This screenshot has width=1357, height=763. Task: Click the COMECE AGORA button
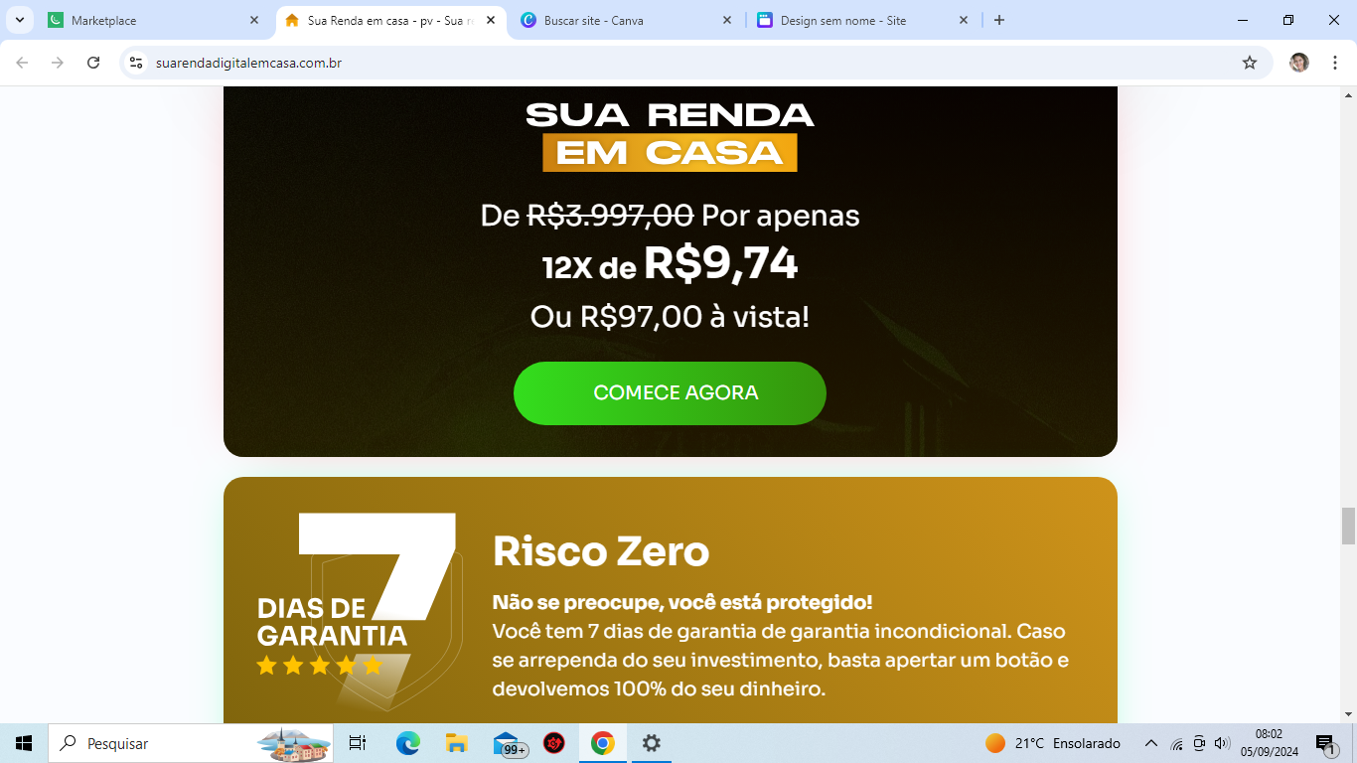670,393
